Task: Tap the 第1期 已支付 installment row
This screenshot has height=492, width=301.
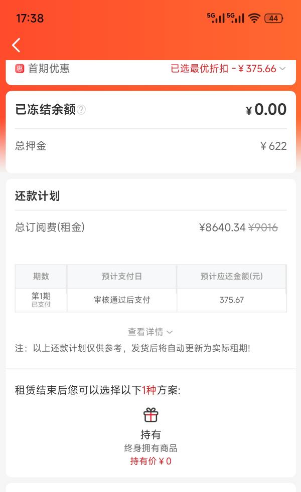Action: coord(151,300)
